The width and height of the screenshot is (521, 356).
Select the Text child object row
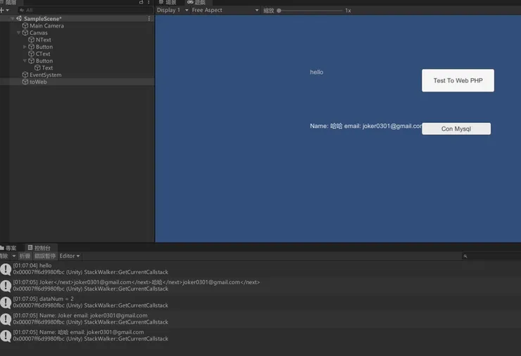point(77,68)
